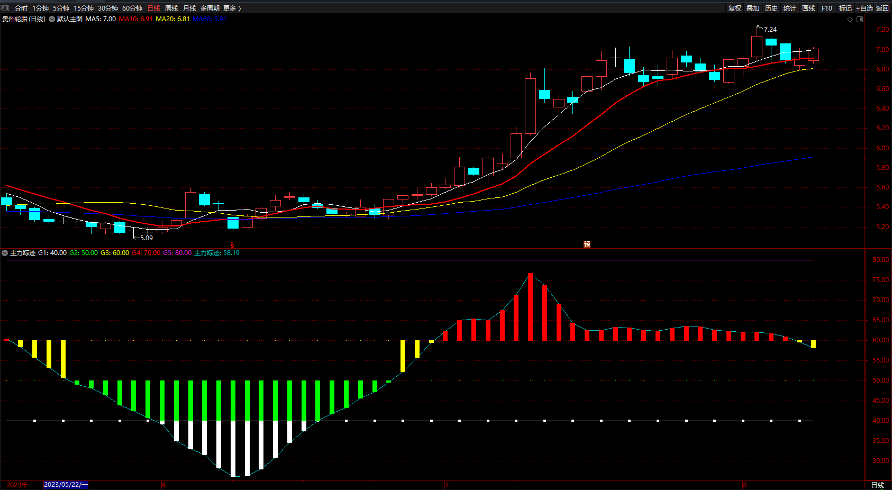Click the red S marker under candlesticks
The width and height of the screenshot is (892, 490).
tap(232, 245)
